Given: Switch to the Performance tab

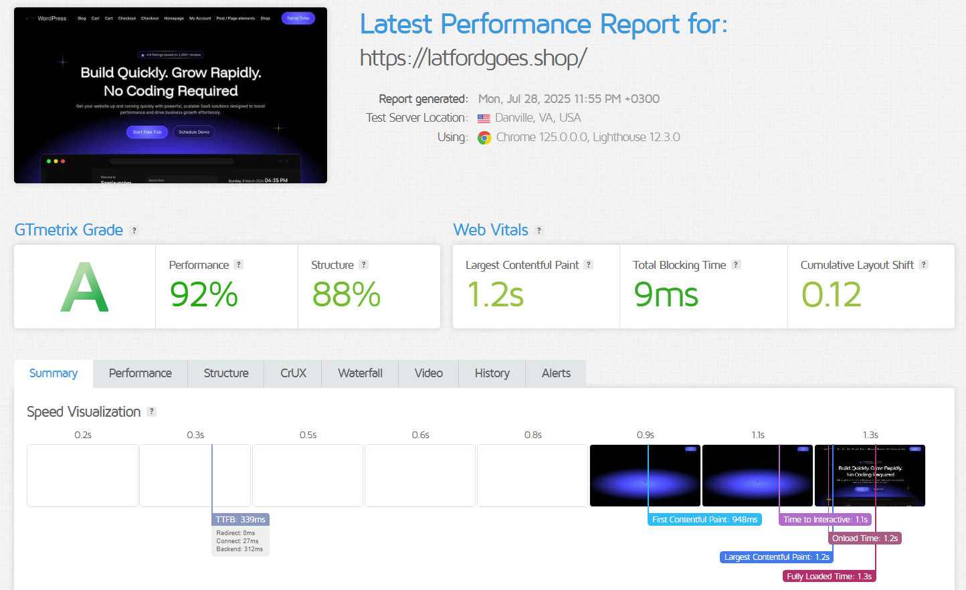Looking at the screenshot, I should (140, 373).
